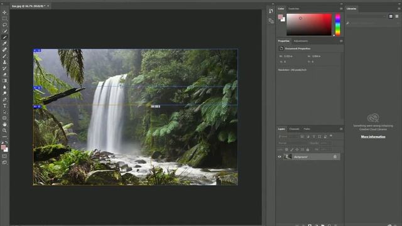Select the Pen tool
The image size is (402, 226).
[4, 99]
